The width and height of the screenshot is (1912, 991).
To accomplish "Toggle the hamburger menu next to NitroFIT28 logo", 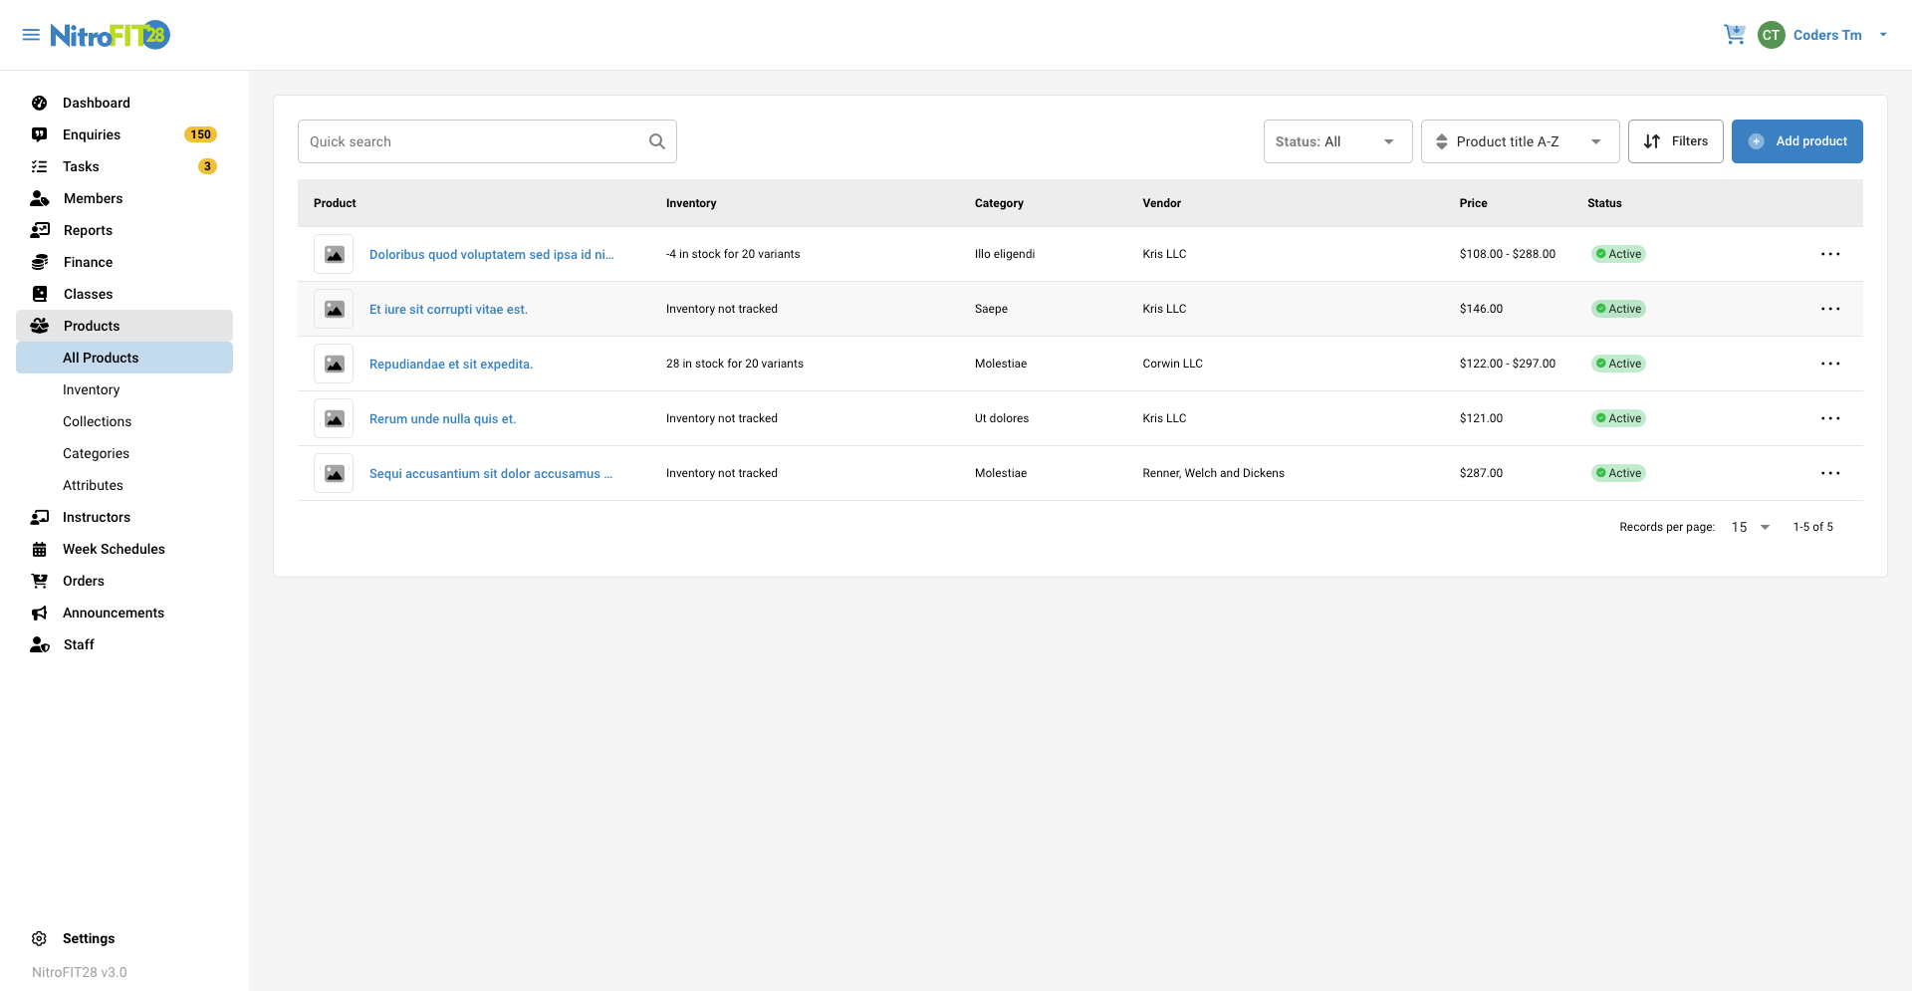I will (31, 34).
